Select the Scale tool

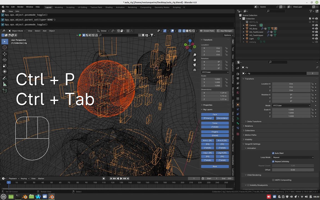(x=5, y=66)
